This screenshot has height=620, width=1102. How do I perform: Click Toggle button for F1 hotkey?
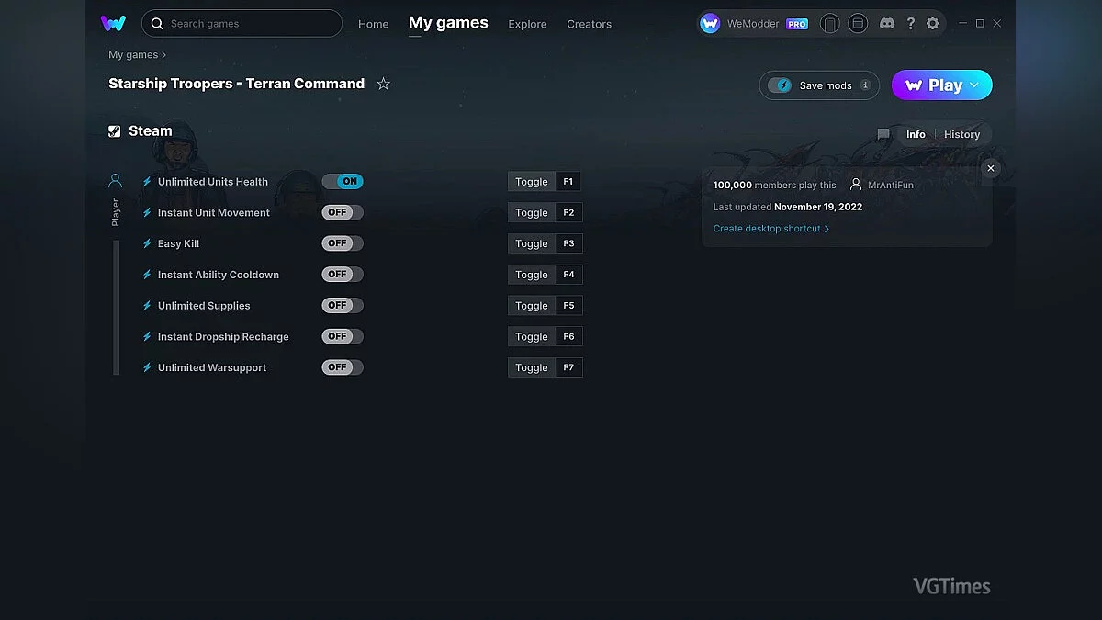[532, 182]
